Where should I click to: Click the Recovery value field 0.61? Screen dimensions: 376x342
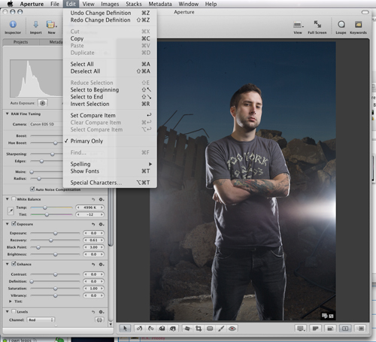[93, 240]
